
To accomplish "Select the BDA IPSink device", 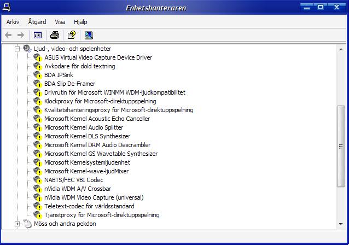I will (x=59, y=75).
